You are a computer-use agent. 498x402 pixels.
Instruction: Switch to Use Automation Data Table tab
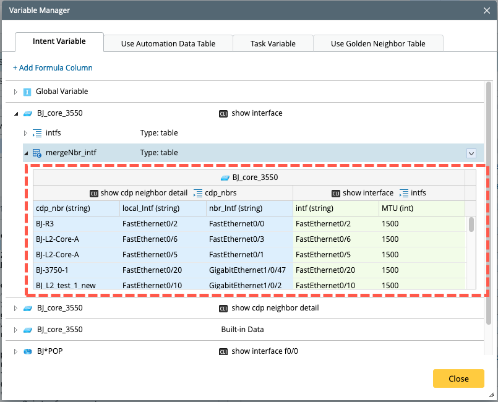point(168,43)
